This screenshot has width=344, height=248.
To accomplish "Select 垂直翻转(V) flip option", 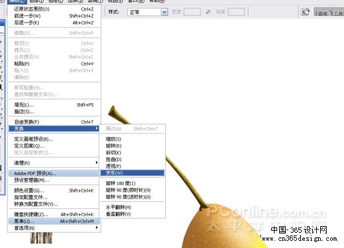I will (x=132, y=214).
